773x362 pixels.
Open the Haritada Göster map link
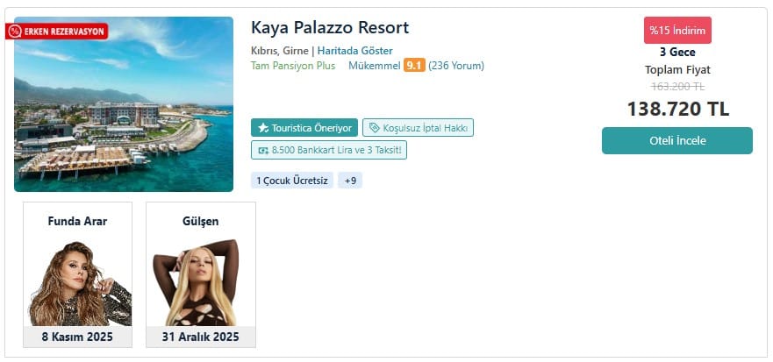[x=354, y=51]
